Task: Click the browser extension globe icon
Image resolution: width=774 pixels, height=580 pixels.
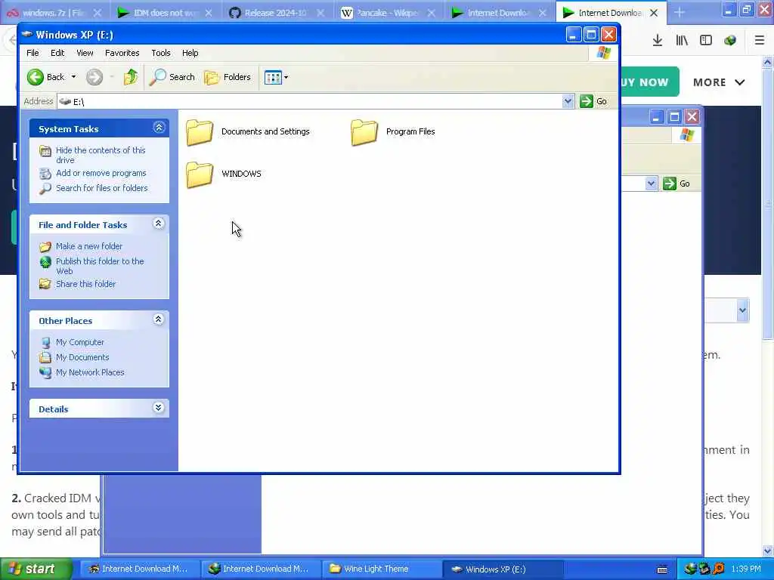Action: (x=730, y=41)
